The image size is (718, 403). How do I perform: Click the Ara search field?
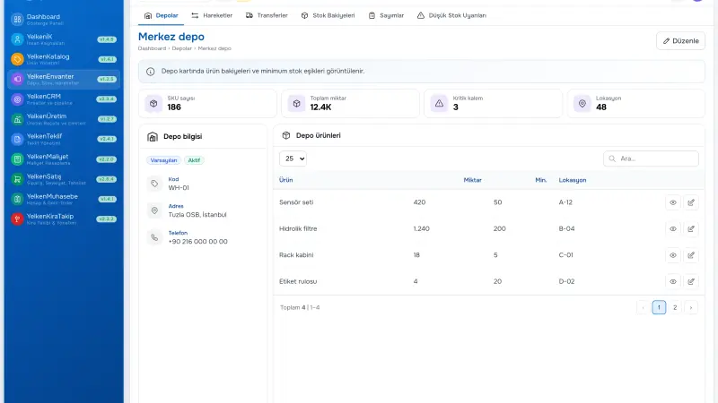651,159
